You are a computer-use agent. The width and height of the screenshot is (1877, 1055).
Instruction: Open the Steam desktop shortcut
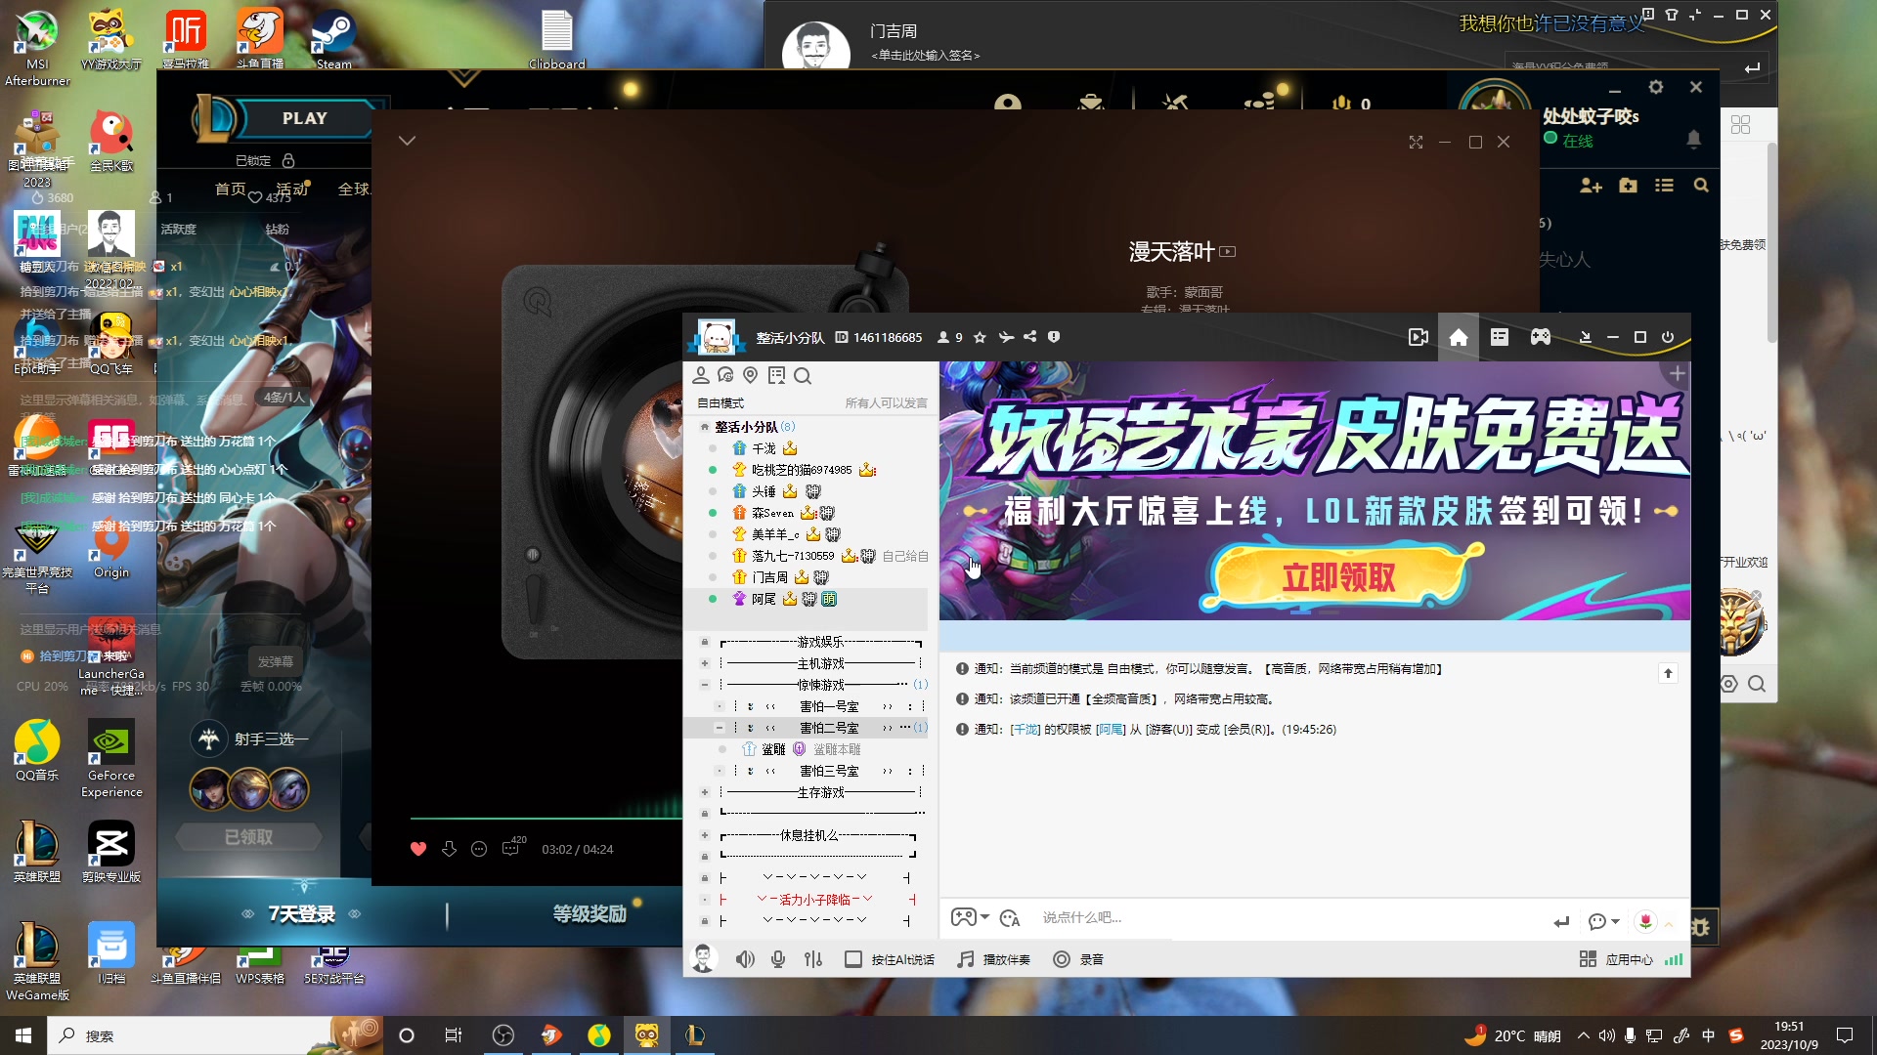(333, 39)
